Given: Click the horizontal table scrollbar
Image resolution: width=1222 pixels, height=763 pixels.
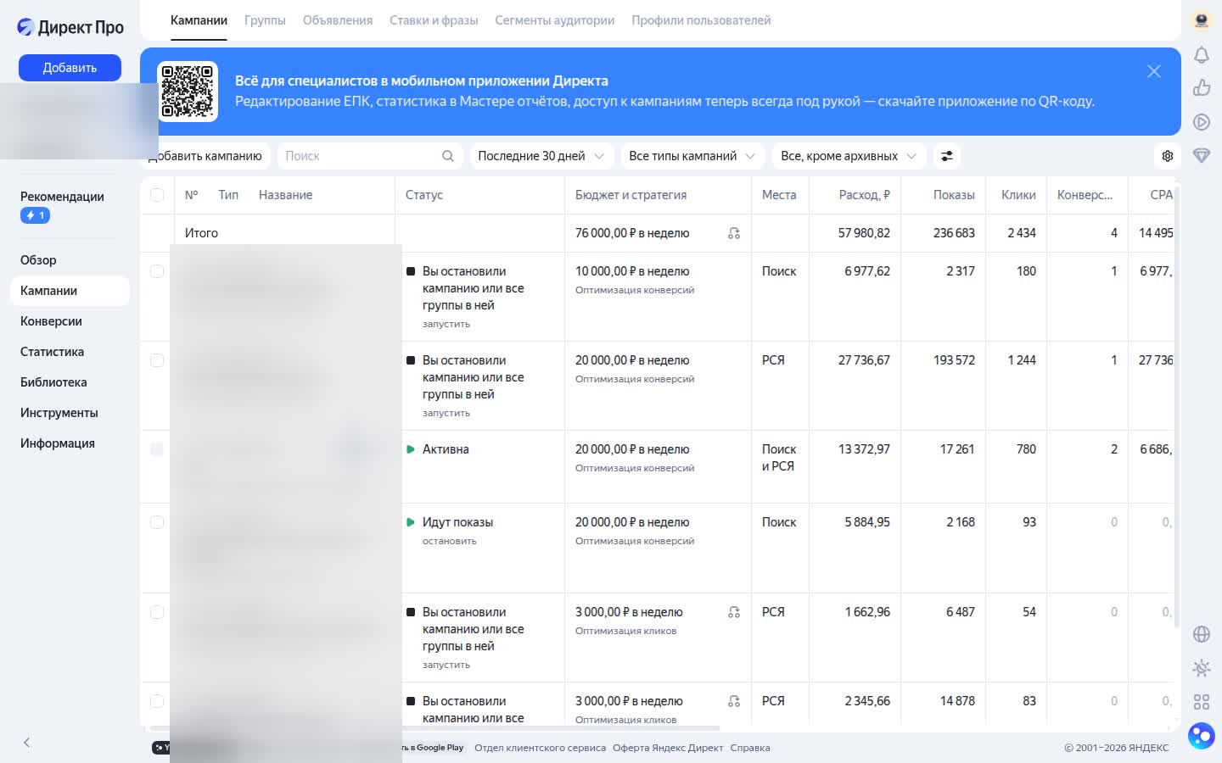Looking at the screenshot, I should coord(434,728).
